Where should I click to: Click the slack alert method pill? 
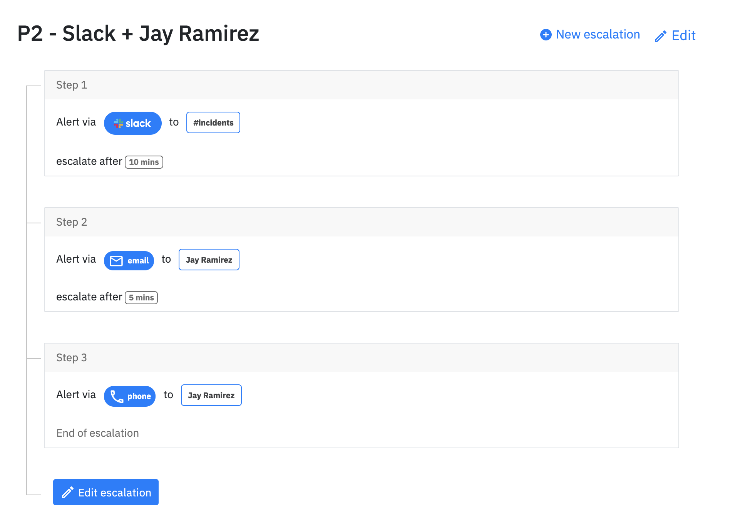[x=133, y=123]
